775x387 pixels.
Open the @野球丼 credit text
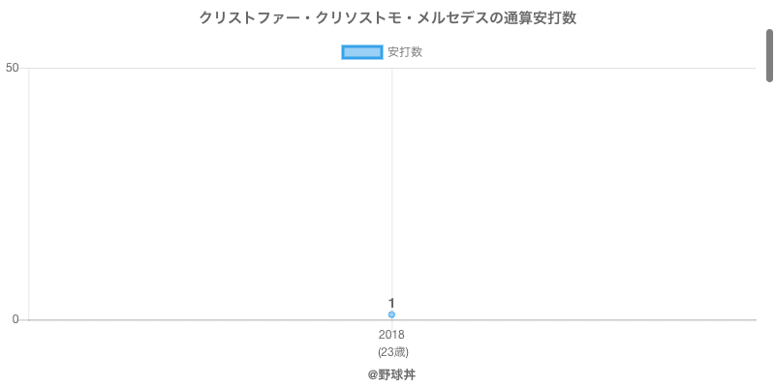[391, 373]
